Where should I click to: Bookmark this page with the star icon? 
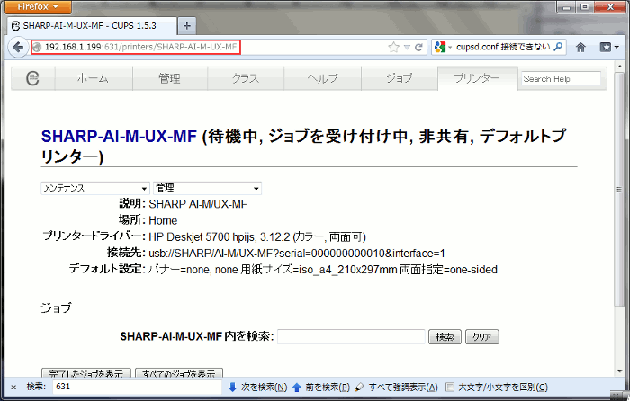393,47
